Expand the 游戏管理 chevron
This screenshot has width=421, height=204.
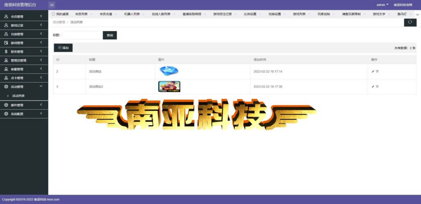click(41, 43)
